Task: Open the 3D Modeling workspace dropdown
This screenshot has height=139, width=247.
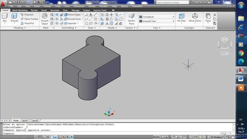Action: point(216,137)
